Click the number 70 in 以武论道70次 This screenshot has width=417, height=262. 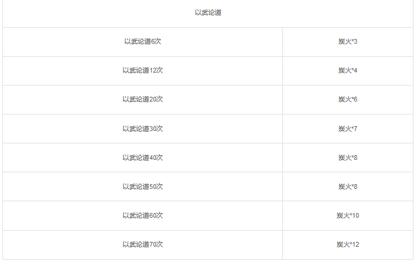coord(152,244)
